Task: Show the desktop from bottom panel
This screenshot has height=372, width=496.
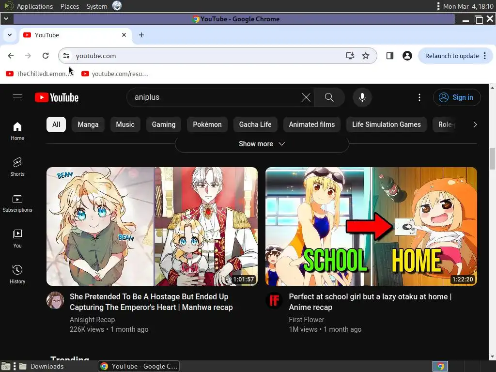Action: coord(6,366)
